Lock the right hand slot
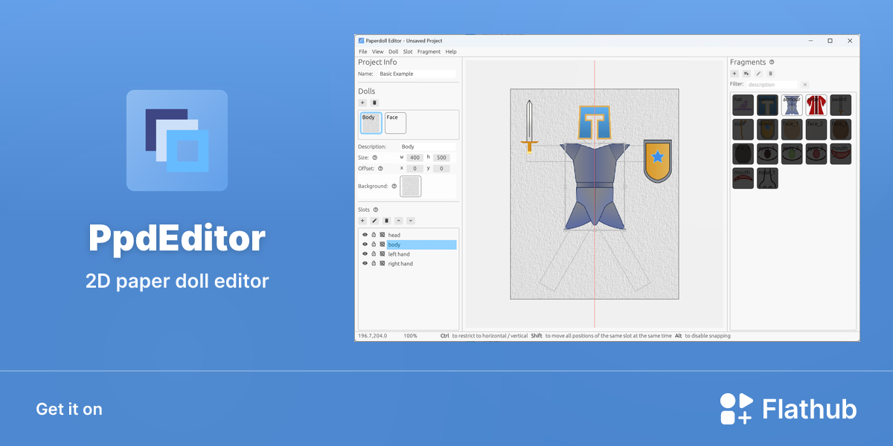Screen dimensions: 893x446 pos(374,264)
